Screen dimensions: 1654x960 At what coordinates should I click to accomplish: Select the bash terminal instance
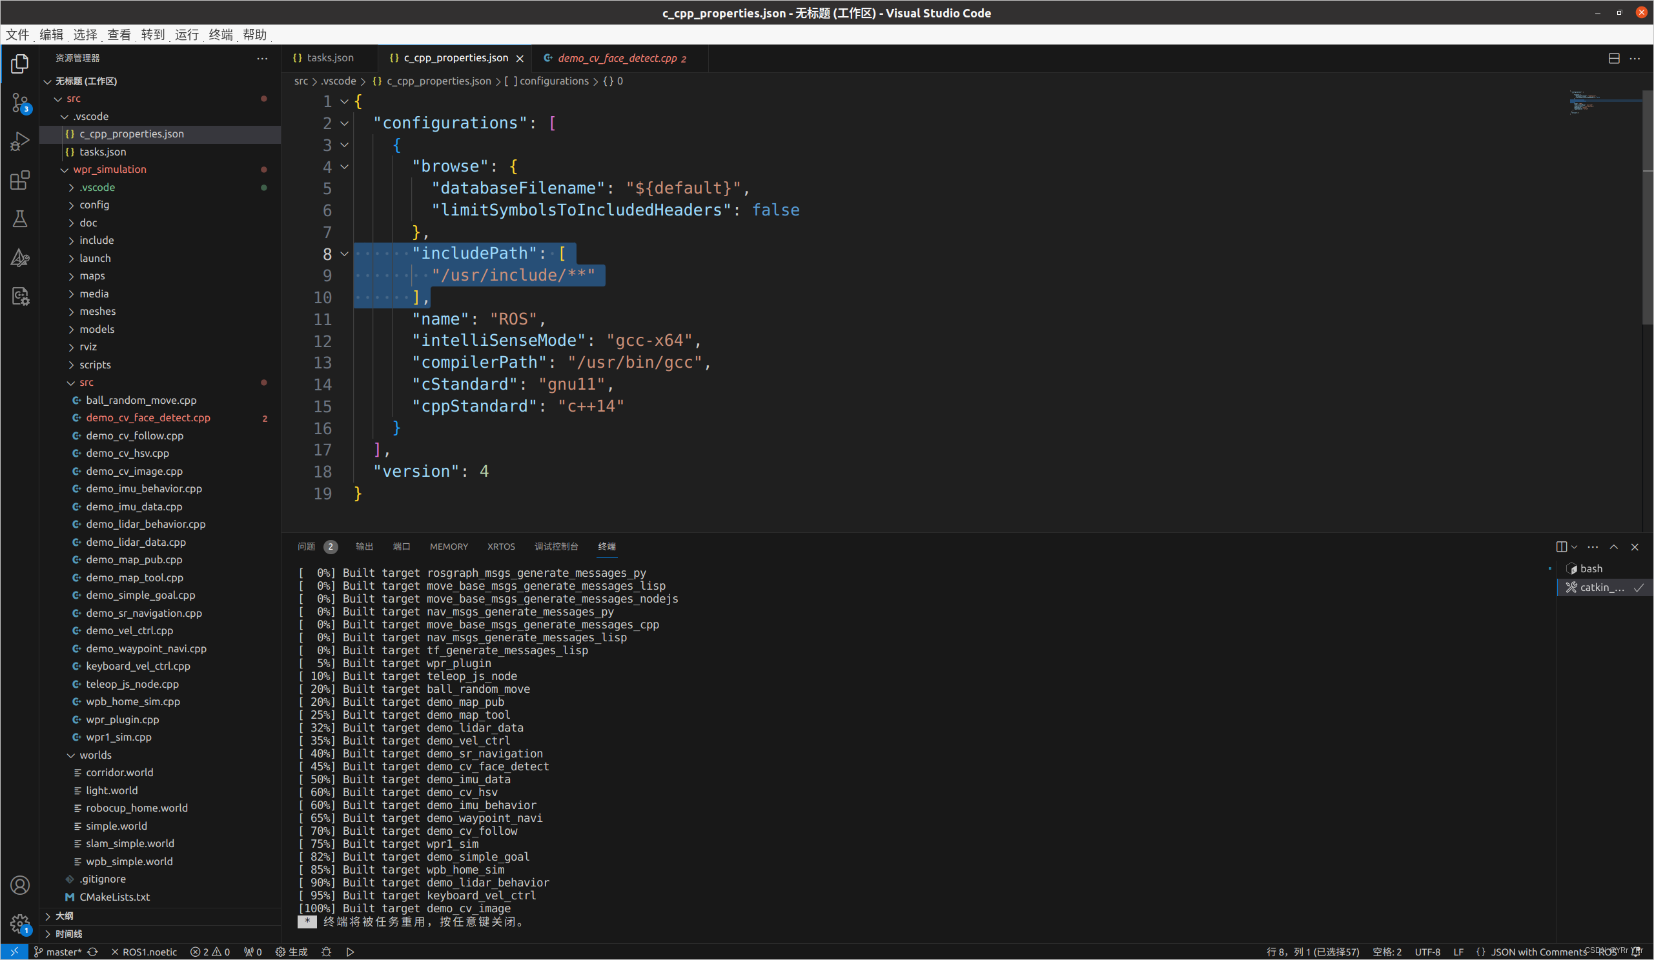coord(1605,569)
